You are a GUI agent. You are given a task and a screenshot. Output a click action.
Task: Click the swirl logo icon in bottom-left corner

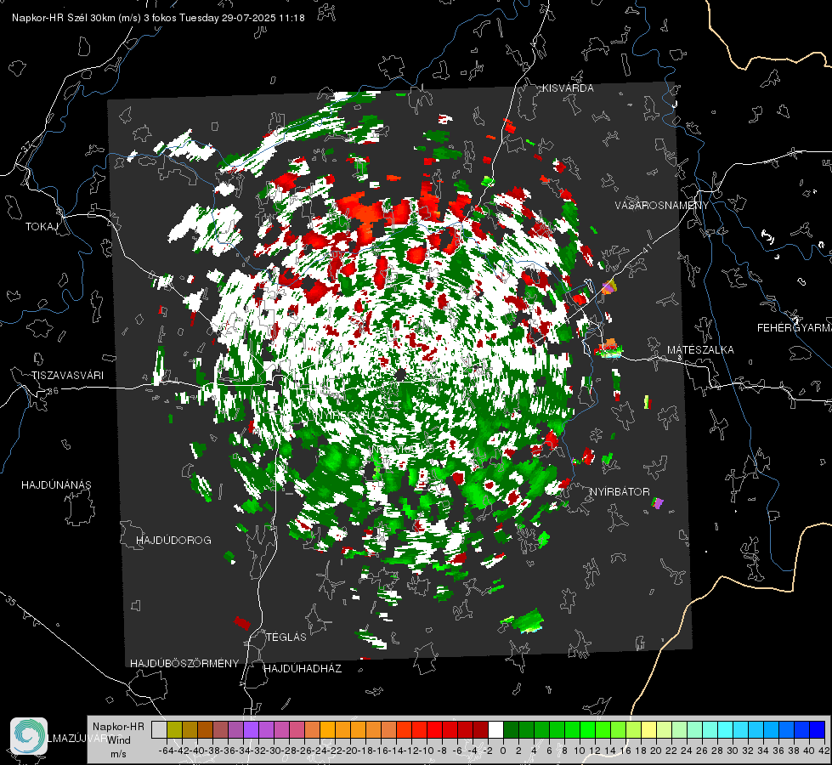click(29, 736)
